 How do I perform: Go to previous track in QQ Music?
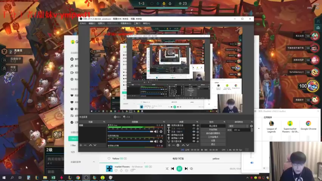[172, 169]
